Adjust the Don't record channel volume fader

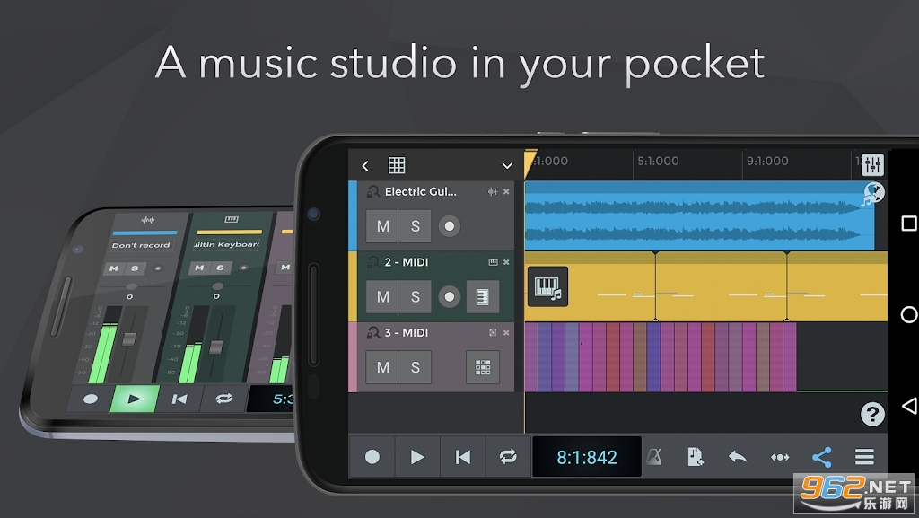click(x=129, y=339)
